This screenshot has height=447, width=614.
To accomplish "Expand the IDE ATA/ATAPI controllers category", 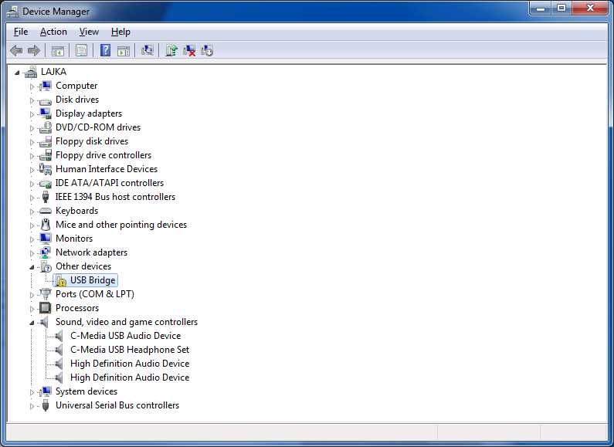I will point(32,184).
